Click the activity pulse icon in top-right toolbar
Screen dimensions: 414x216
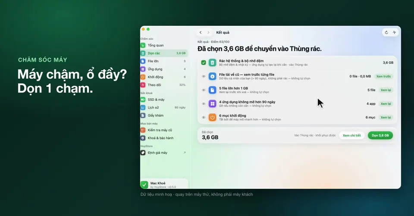coord(394,32)
